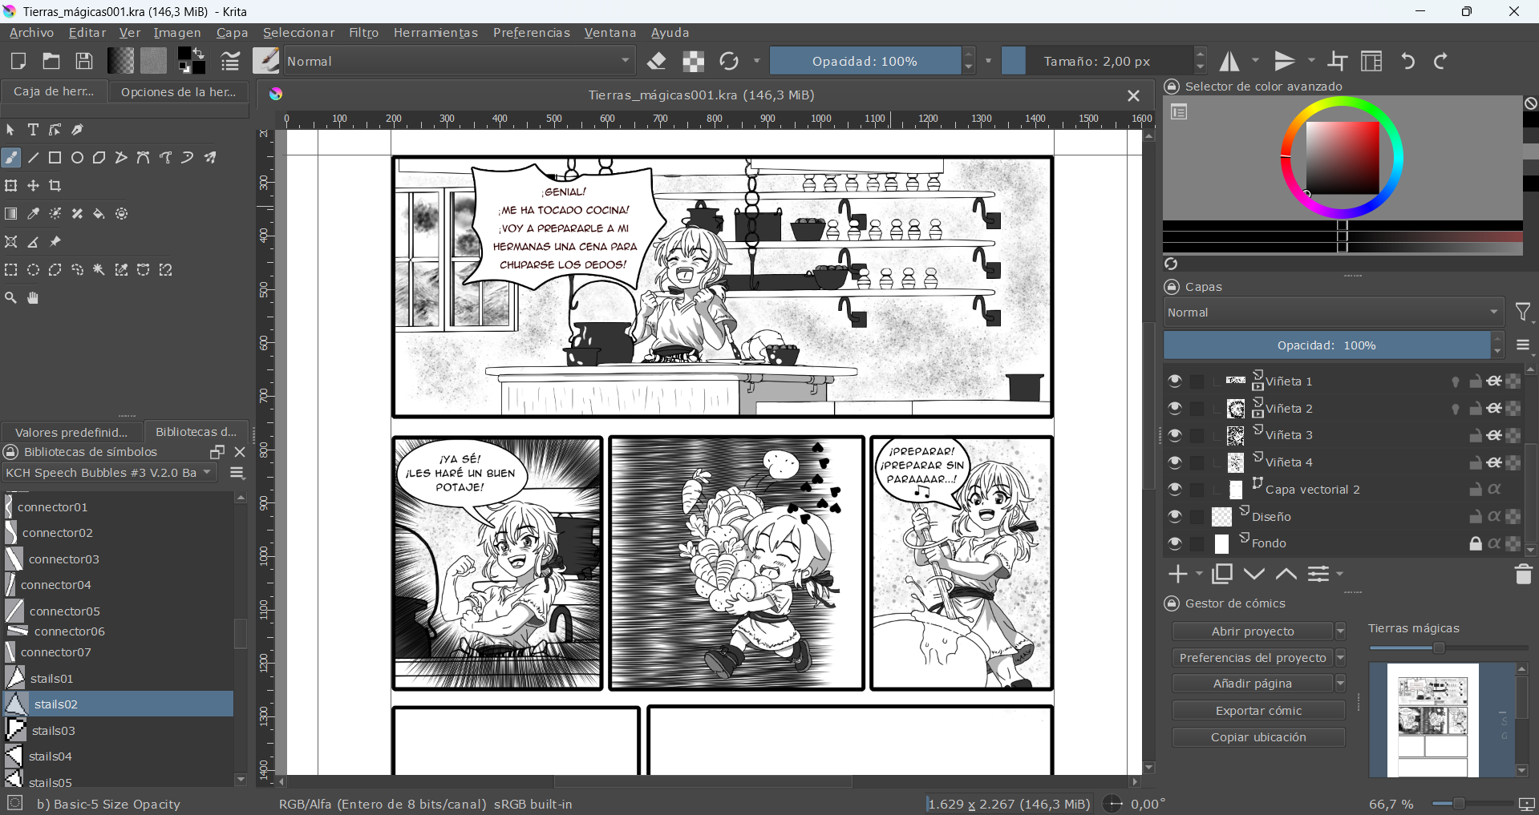Select the Ellipse shape tool
Image resolution: width=1539 pixels, height=815 pixels.
(x=77, y=158)
